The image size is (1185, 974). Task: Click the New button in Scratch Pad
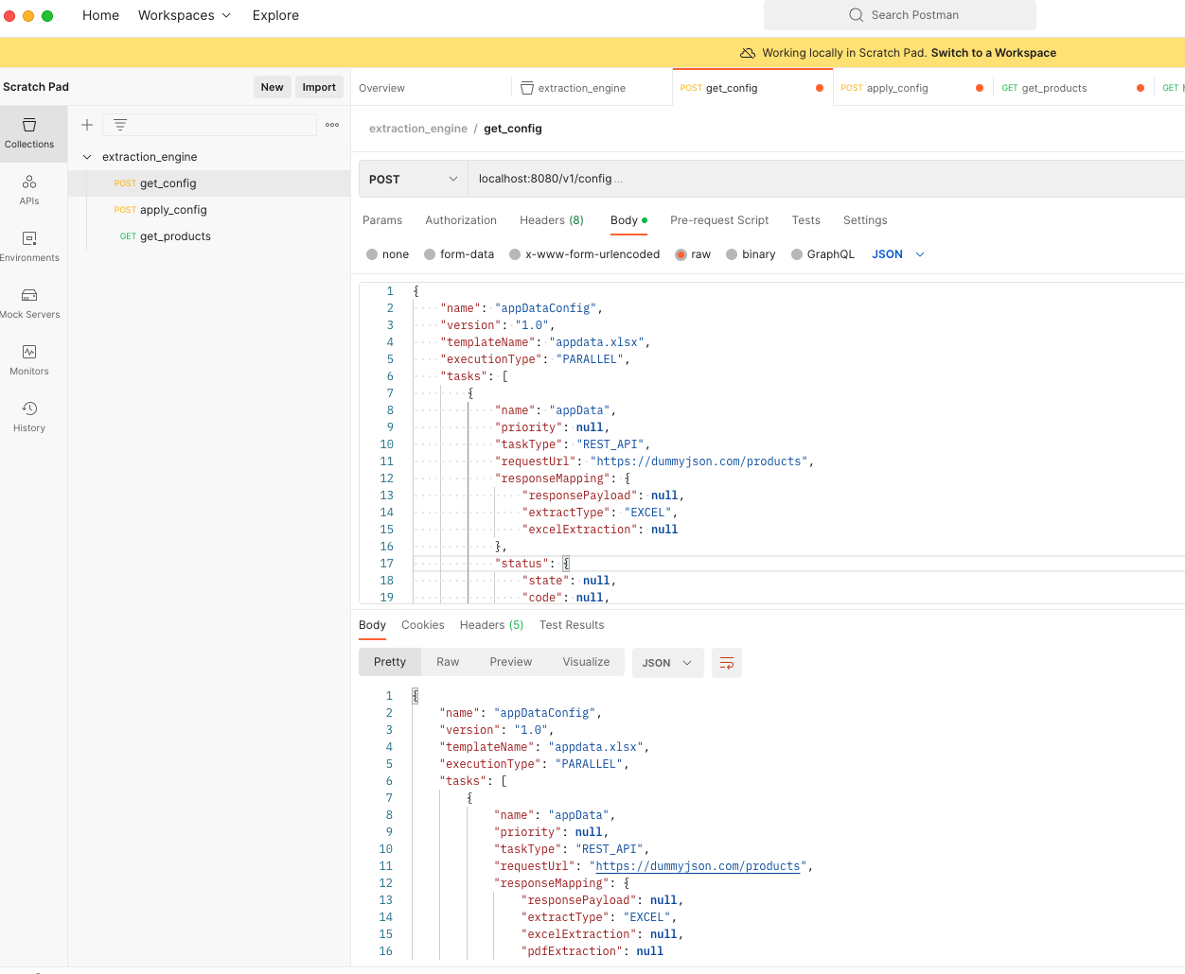273,87
